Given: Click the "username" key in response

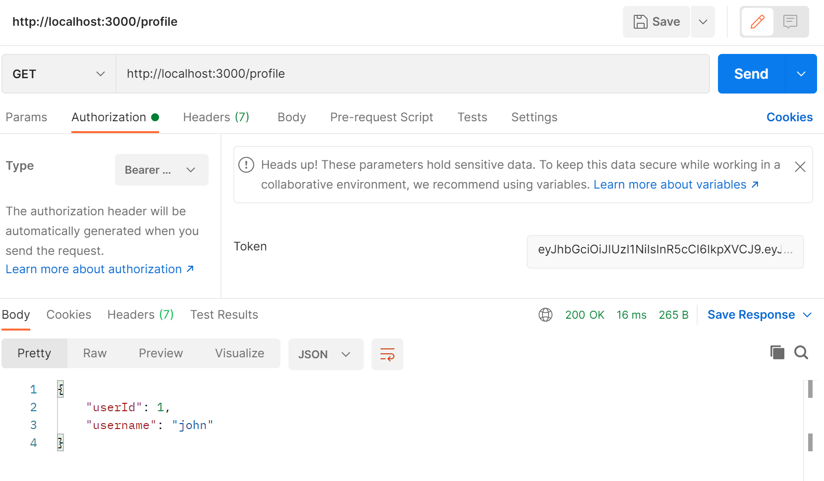Looking at the screenshot, I should point(121,425).
